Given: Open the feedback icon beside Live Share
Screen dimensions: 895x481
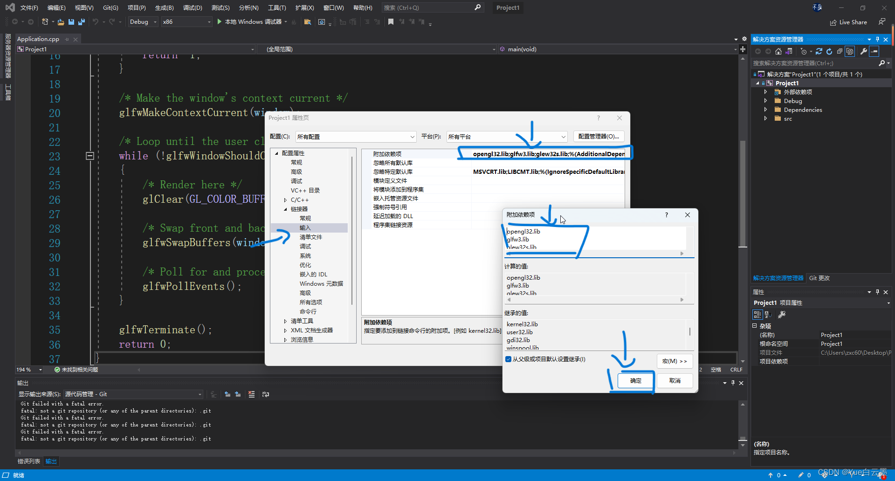Looking at the screenshot, I should click(x=882, y=21).
